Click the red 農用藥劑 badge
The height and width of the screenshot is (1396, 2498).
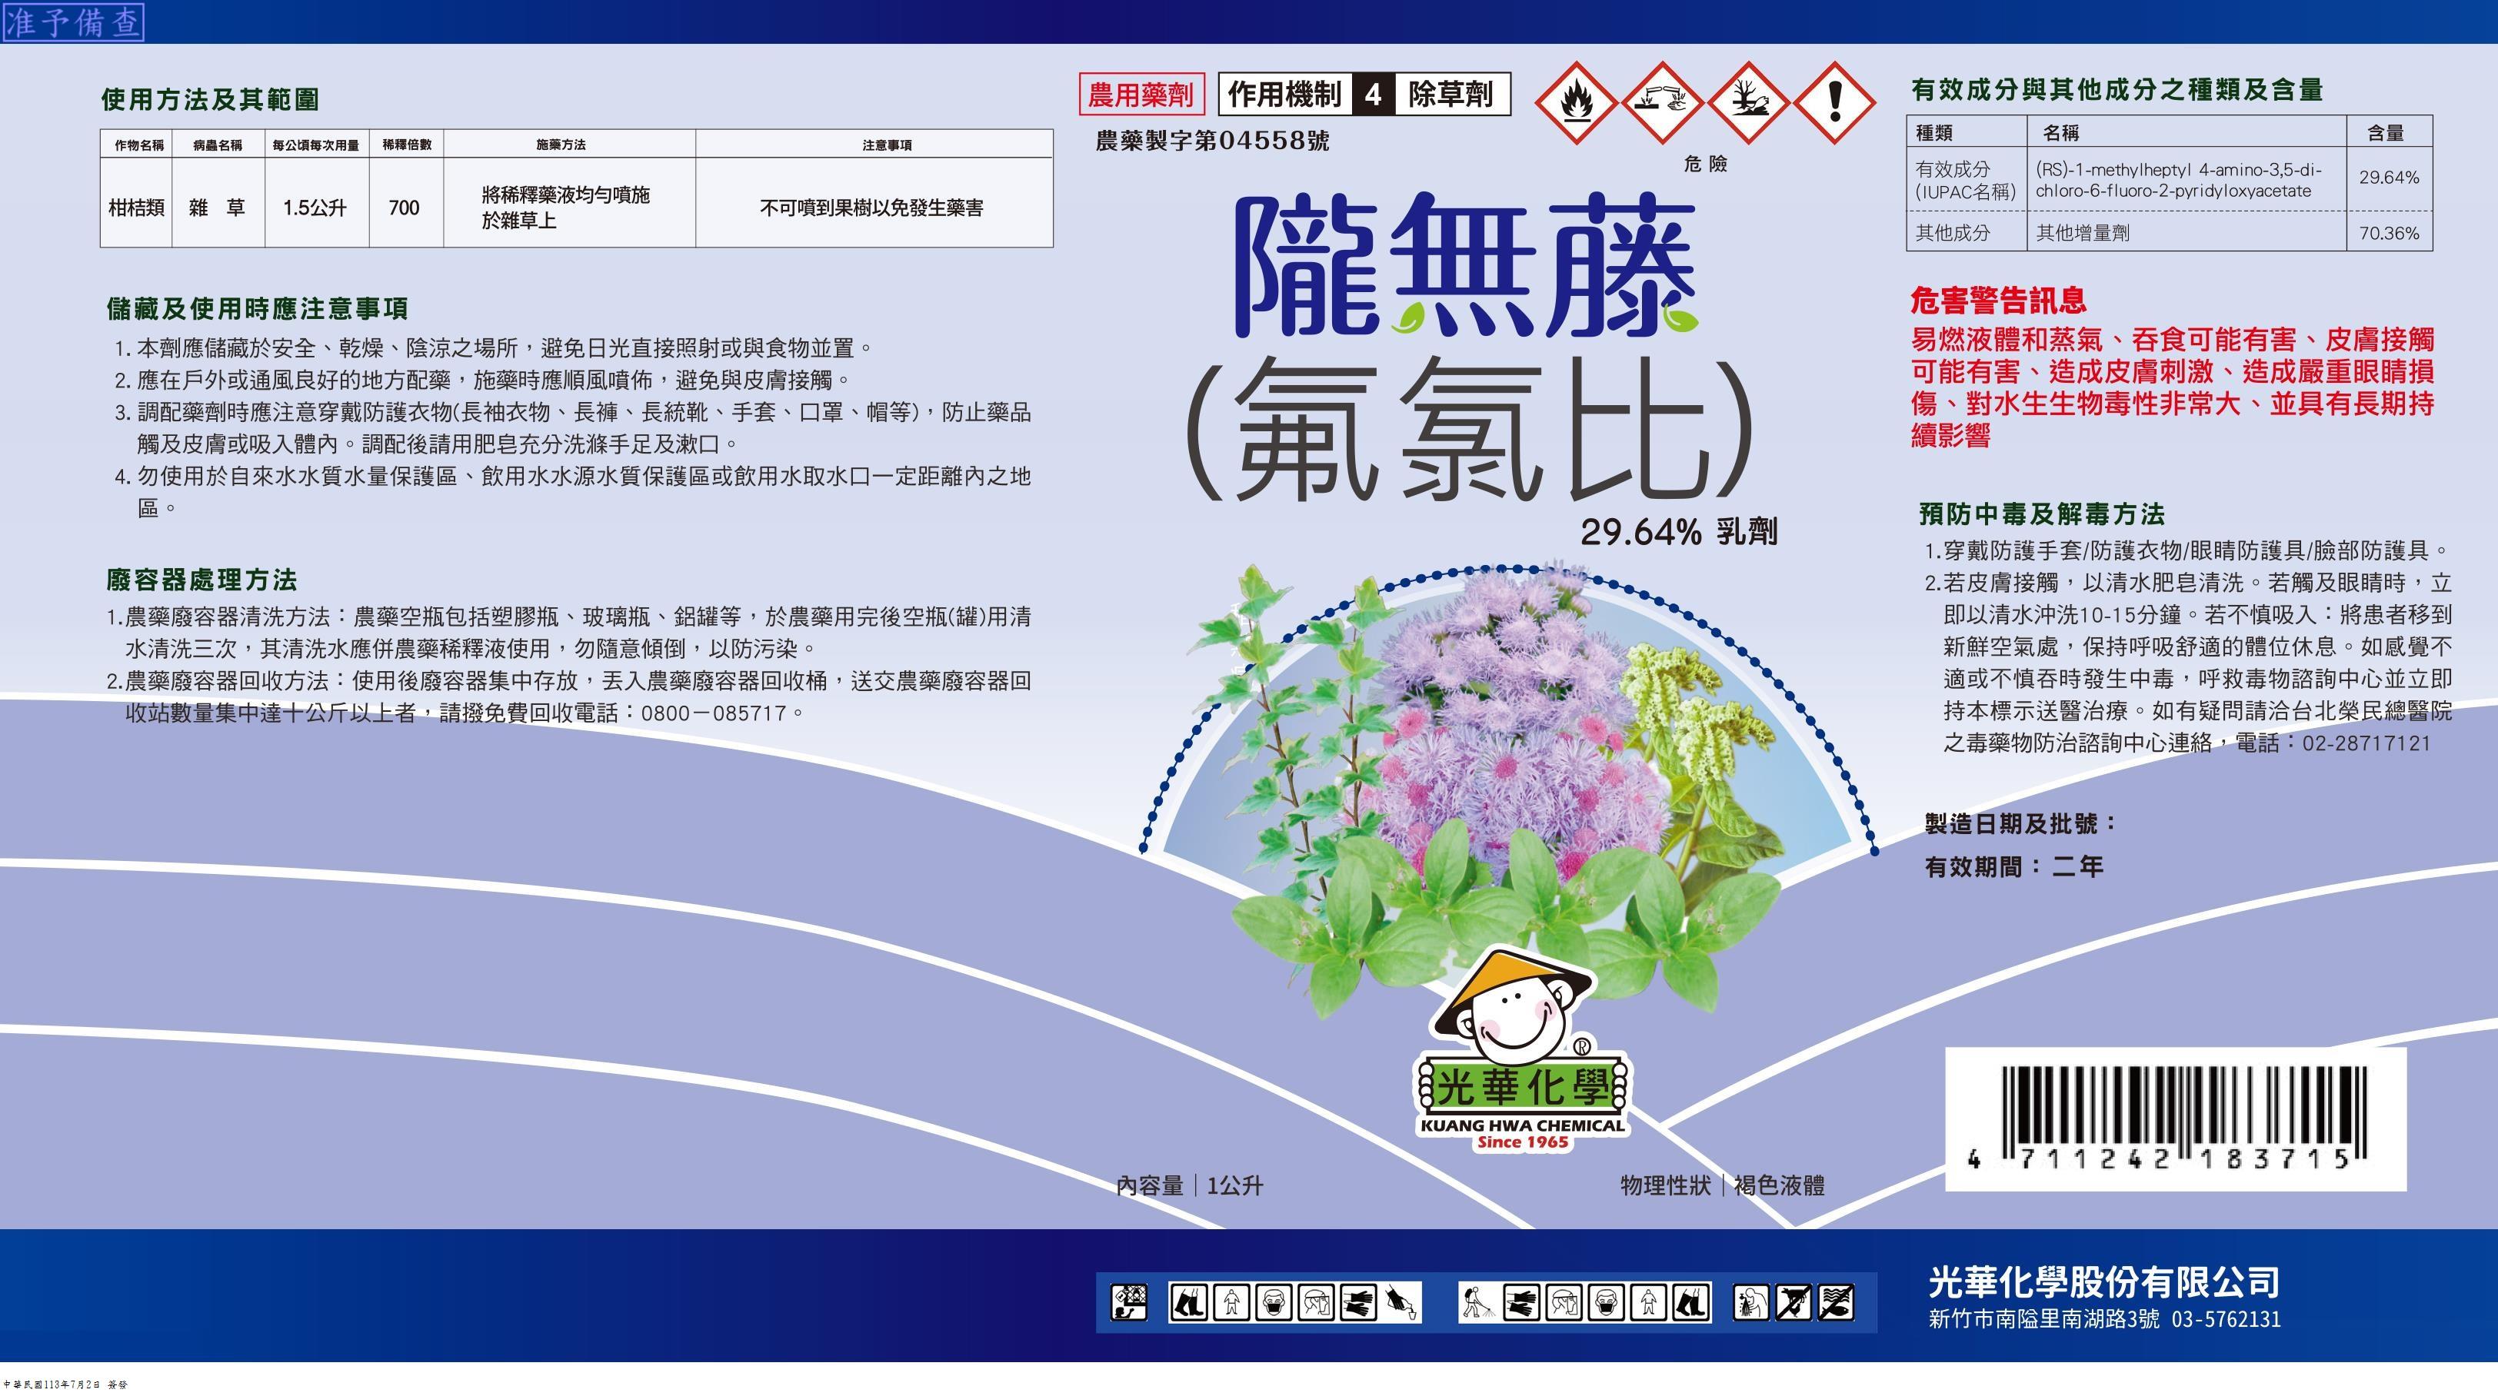(1141, 94)
